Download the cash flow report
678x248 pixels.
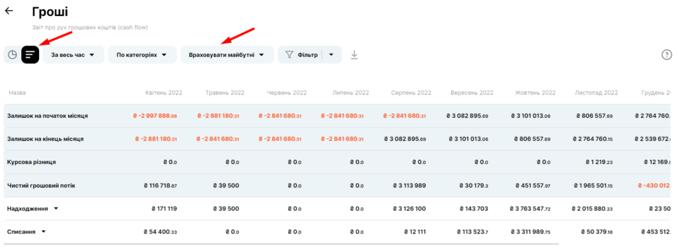[355, 55]
